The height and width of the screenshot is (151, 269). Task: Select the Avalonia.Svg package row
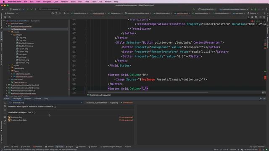pyautogui.click(x=71, y=117)
